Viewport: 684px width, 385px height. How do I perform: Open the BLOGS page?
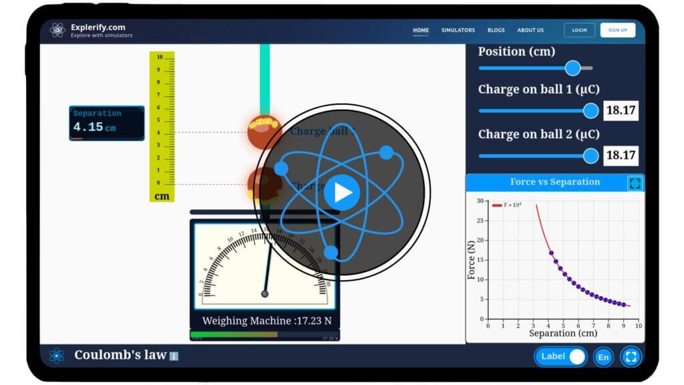tap(496, 30)
